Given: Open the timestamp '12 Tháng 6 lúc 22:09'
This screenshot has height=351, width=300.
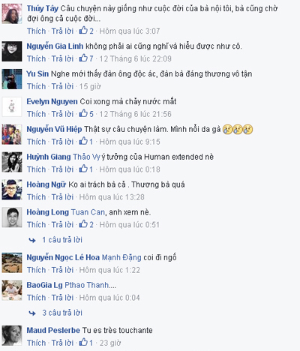Looking at the screenshot, I should coord(135,58).
